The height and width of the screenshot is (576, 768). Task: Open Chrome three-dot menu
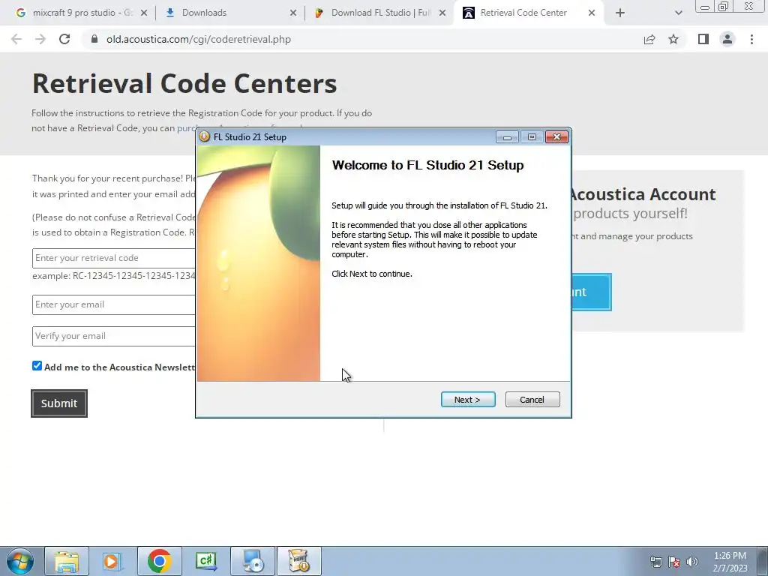pos(751,39)
